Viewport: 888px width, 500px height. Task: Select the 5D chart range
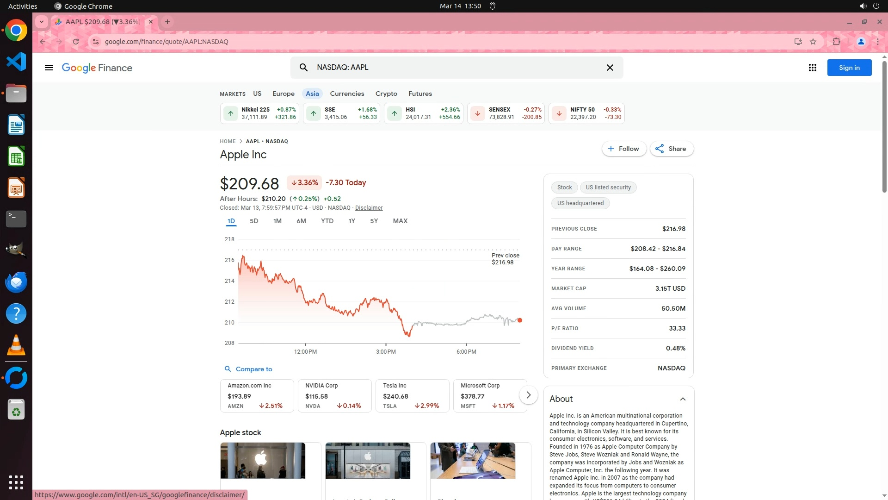[254, 221]
